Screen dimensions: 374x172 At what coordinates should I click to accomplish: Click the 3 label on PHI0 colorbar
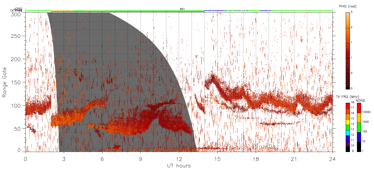coord(352,12)
